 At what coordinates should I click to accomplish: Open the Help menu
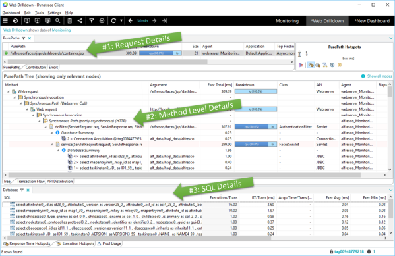(x=69, y=13)
